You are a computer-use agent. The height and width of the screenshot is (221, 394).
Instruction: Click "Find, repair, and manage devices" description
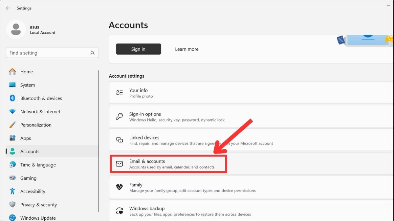coord(201,143)
